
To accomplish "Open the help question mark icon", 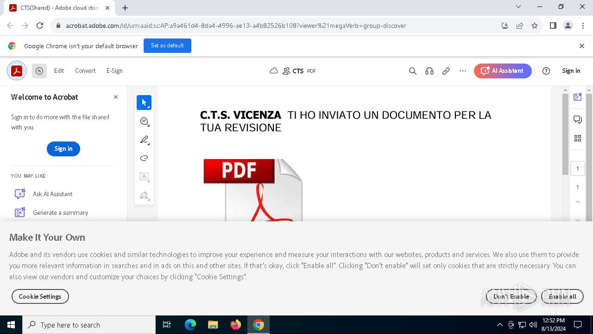I will coord(546,71).
